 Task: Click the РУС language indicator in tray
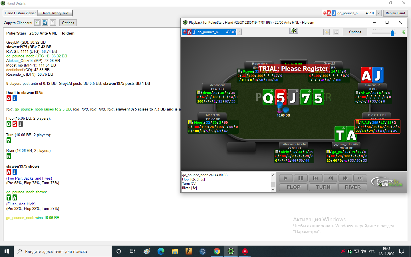coord(372,251)
